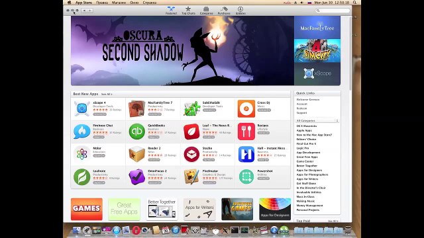Click the Cross DJ price button

point(264,110)
